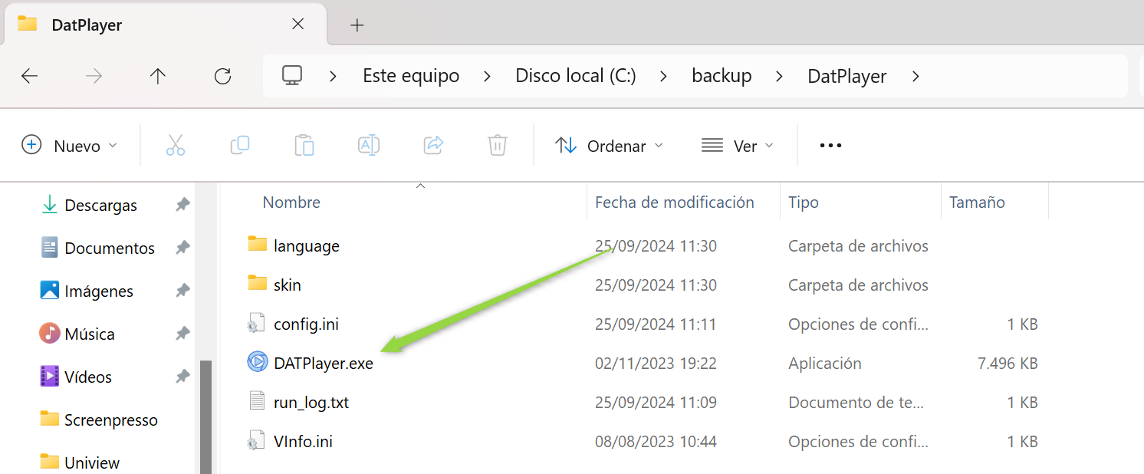Expand chevron after the computer icon
This screenshot has width=1144, height=474.
pos(333,77)
